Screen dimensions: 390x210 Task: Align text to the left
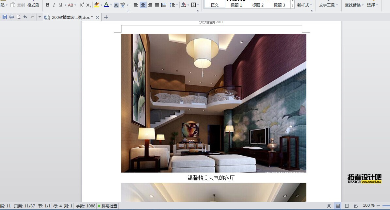(x=136, y=5)
